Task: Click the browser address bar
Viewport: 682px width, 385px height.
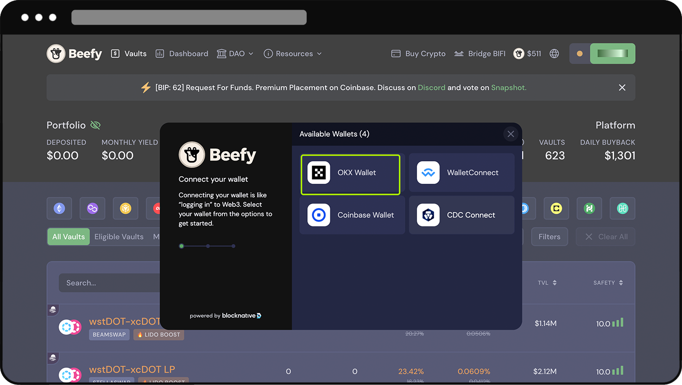Action: 189,18
